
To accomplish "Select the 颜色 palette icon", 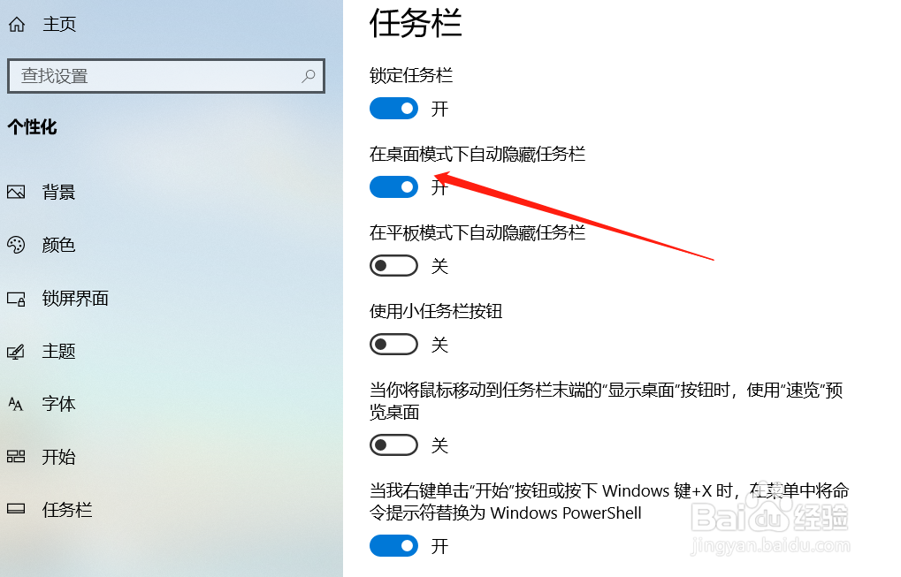I will (16, 245).
